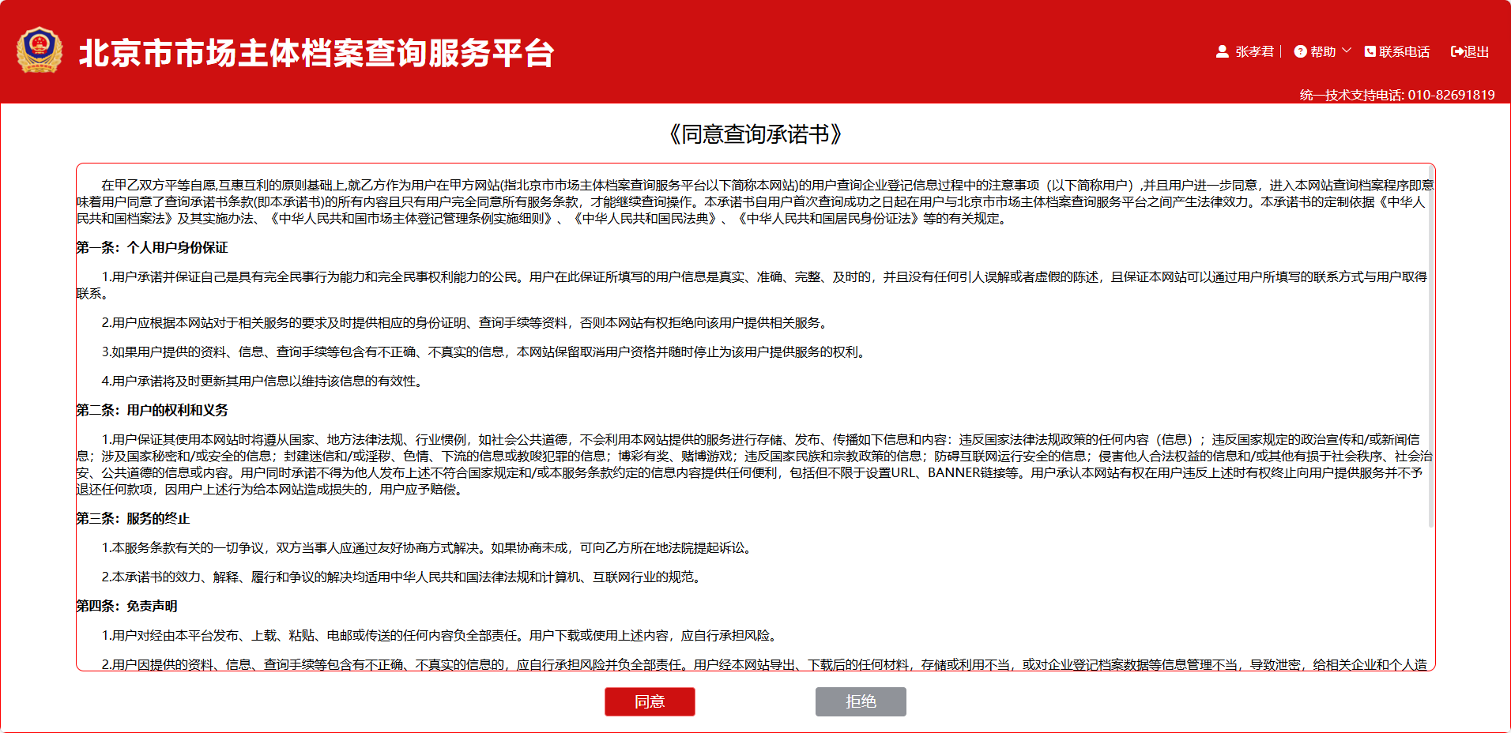Select the 联系电话 menu entry
The width and height of the screenshot is (1511, 733).
coord(1405,51)
